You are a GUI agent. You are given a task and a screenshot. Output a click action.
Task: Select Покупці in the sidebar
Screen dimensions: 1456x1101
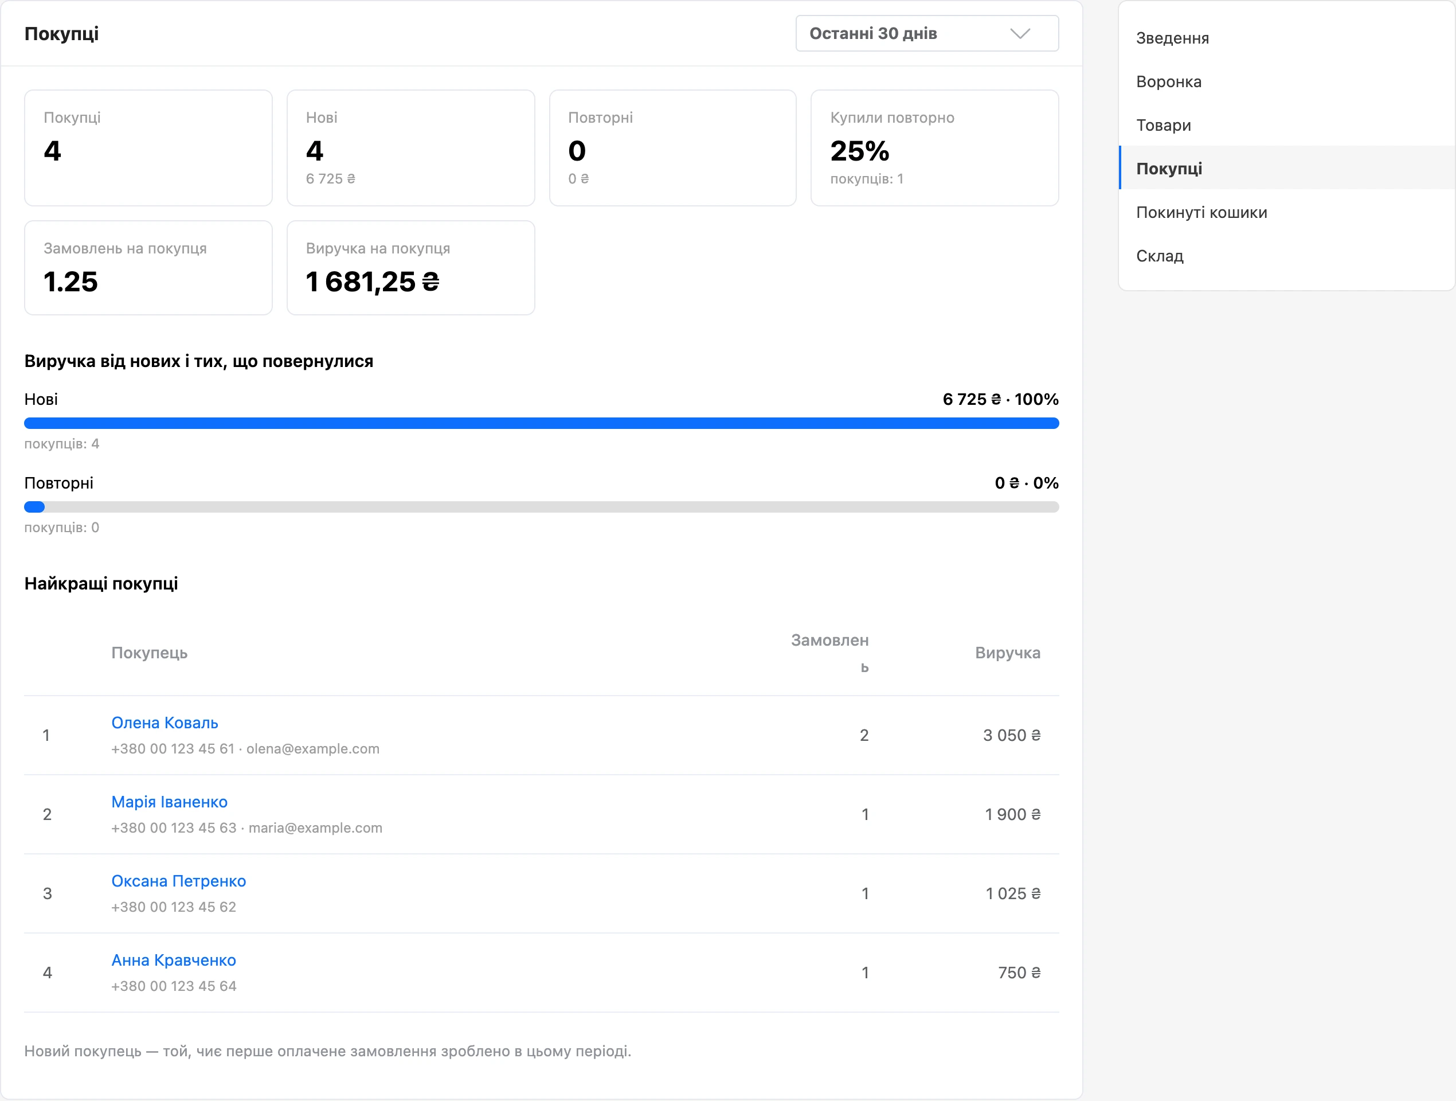coord(1287,169)
